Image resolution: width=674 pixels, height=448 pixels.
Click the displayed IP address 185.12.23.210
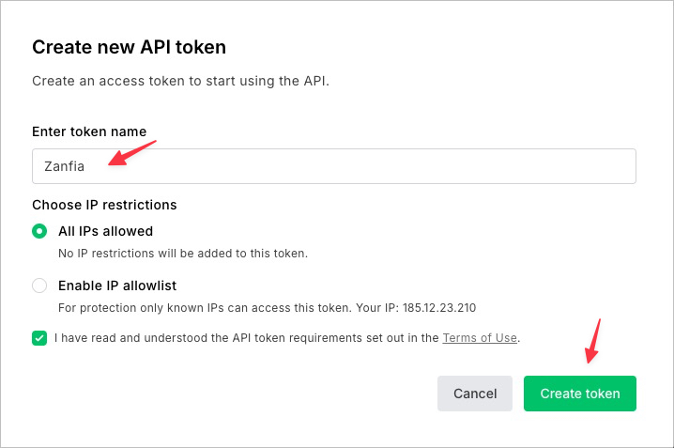click(x=441, y=308)
